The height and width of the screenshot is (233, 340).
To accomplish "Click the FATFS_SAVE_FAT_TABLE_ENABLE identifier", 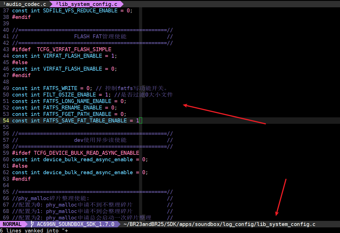I will pyautogui.click(x=85, y=121).
